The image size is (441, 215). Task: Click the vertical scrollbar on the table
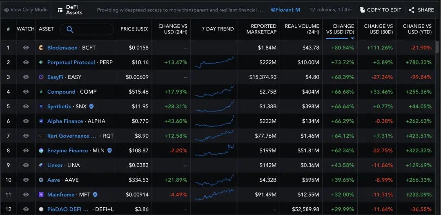[437, 47]
